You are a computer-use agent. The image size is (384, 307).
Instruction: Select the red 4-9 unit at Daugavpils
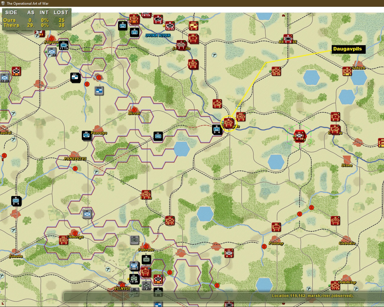[229, 123]
